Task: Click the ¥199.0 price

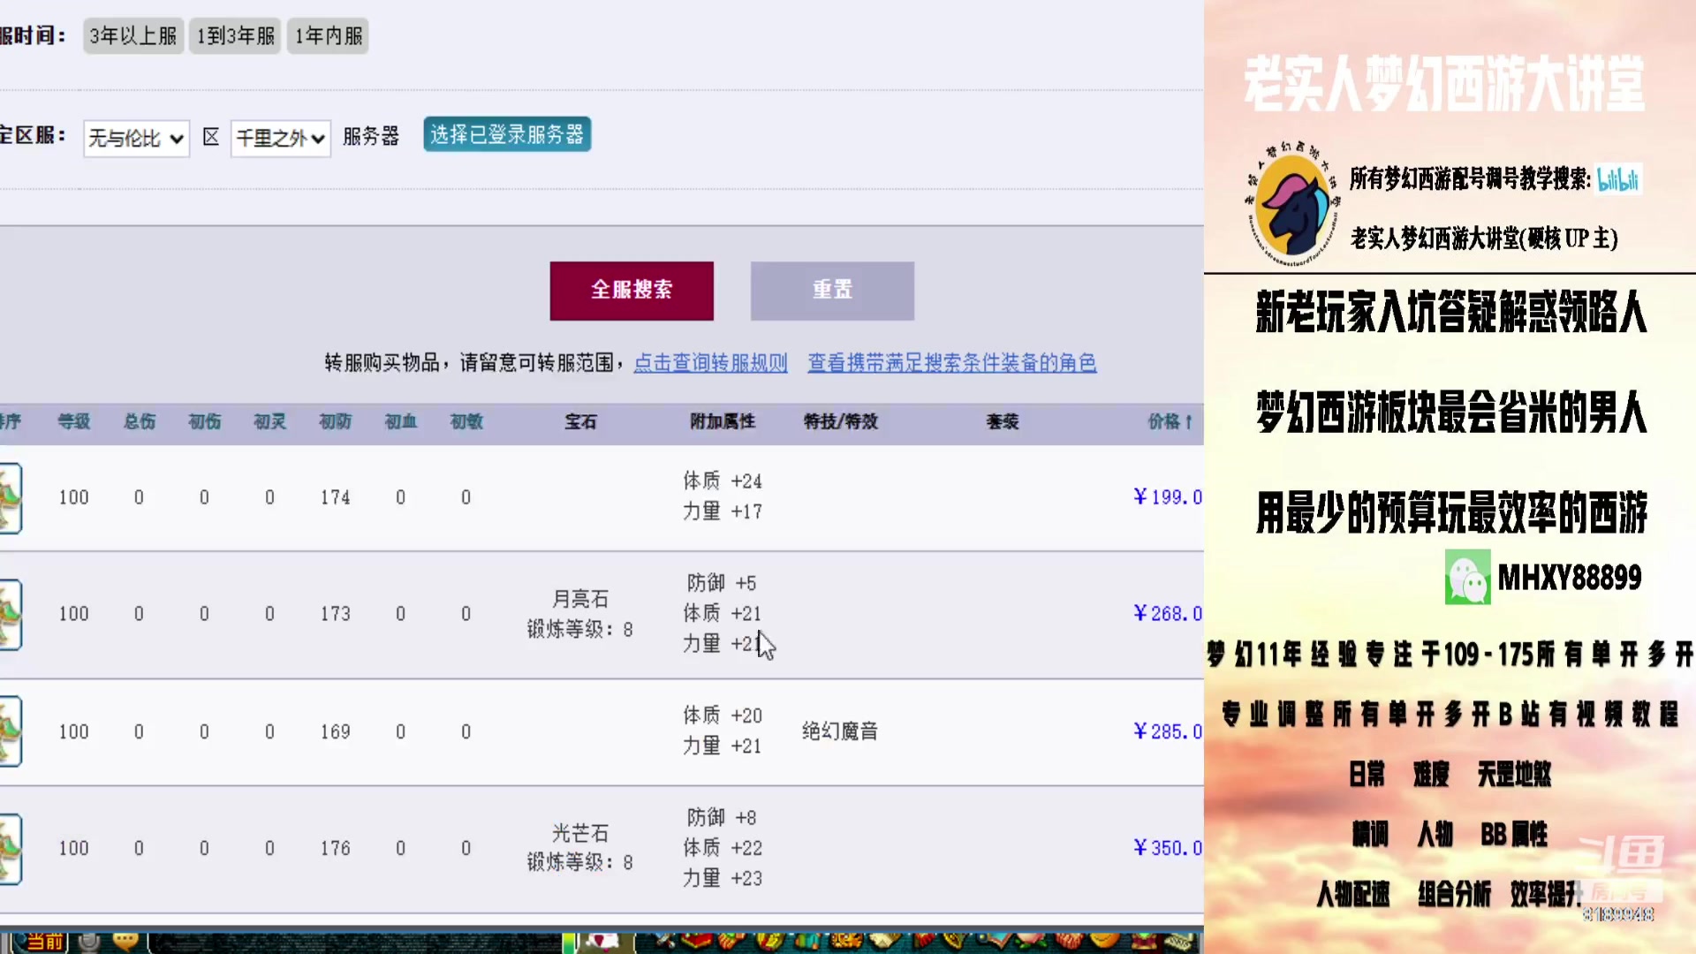Action: [1168, 497]
